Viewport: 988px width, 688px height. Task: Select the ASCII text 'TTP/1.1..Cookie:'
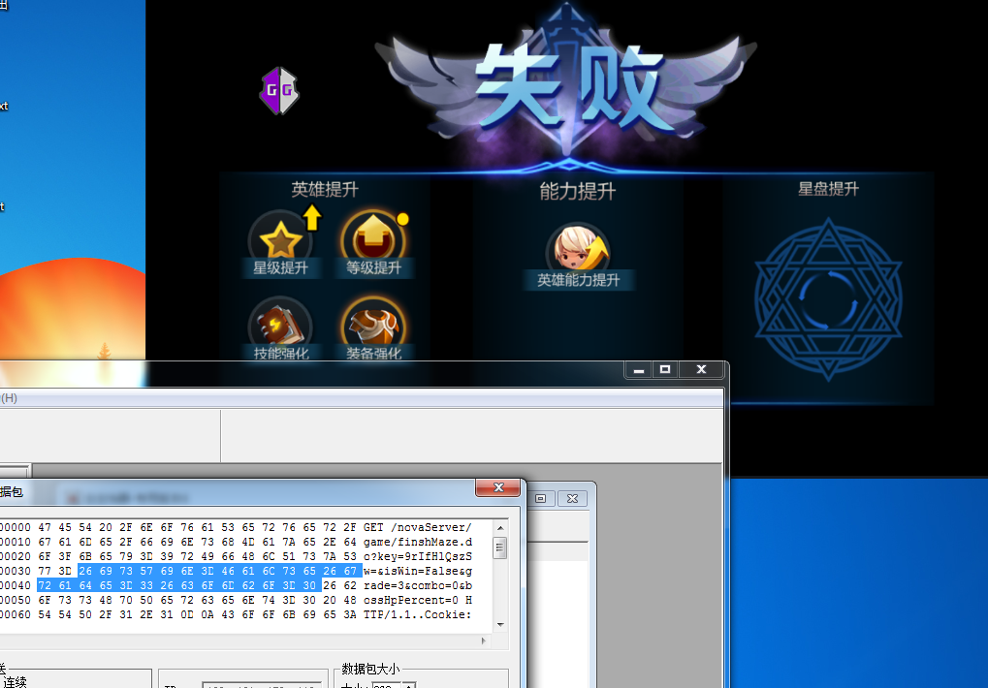(417, 614)
